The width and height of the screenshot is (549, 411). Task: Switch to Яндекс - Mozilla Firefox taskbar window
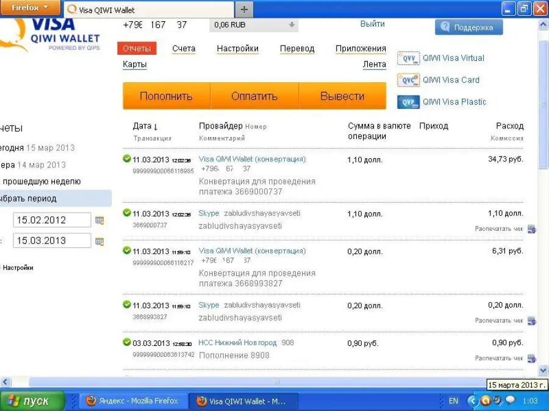click(x=132, y=401)
